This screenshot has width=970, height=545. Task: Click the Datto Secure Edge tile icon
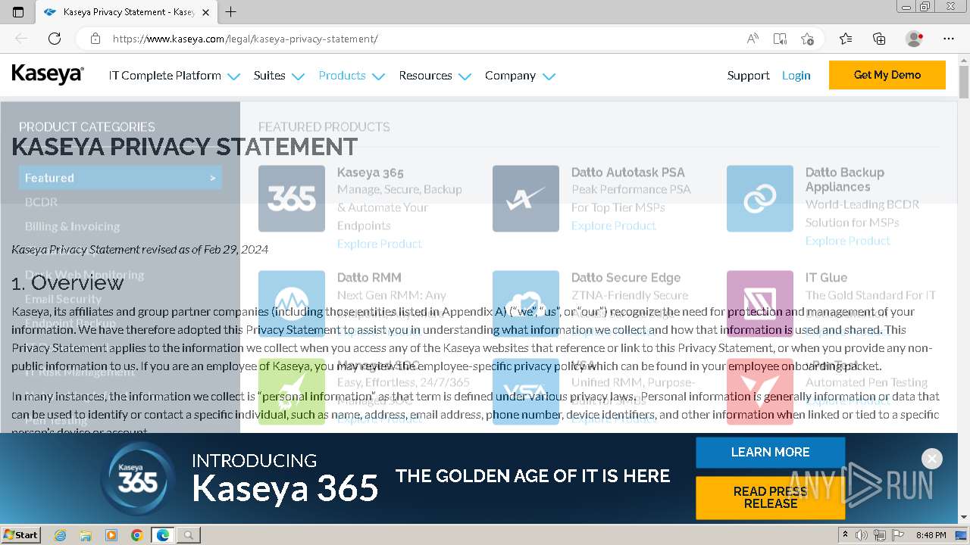pyautogui.click(x=526, y=304)
